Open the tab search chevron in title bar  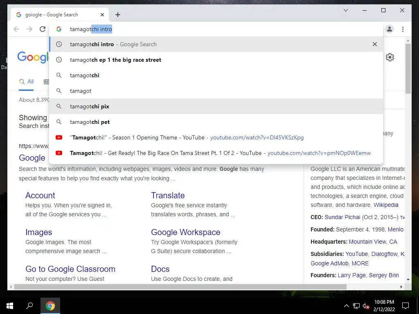pos(345,10)
